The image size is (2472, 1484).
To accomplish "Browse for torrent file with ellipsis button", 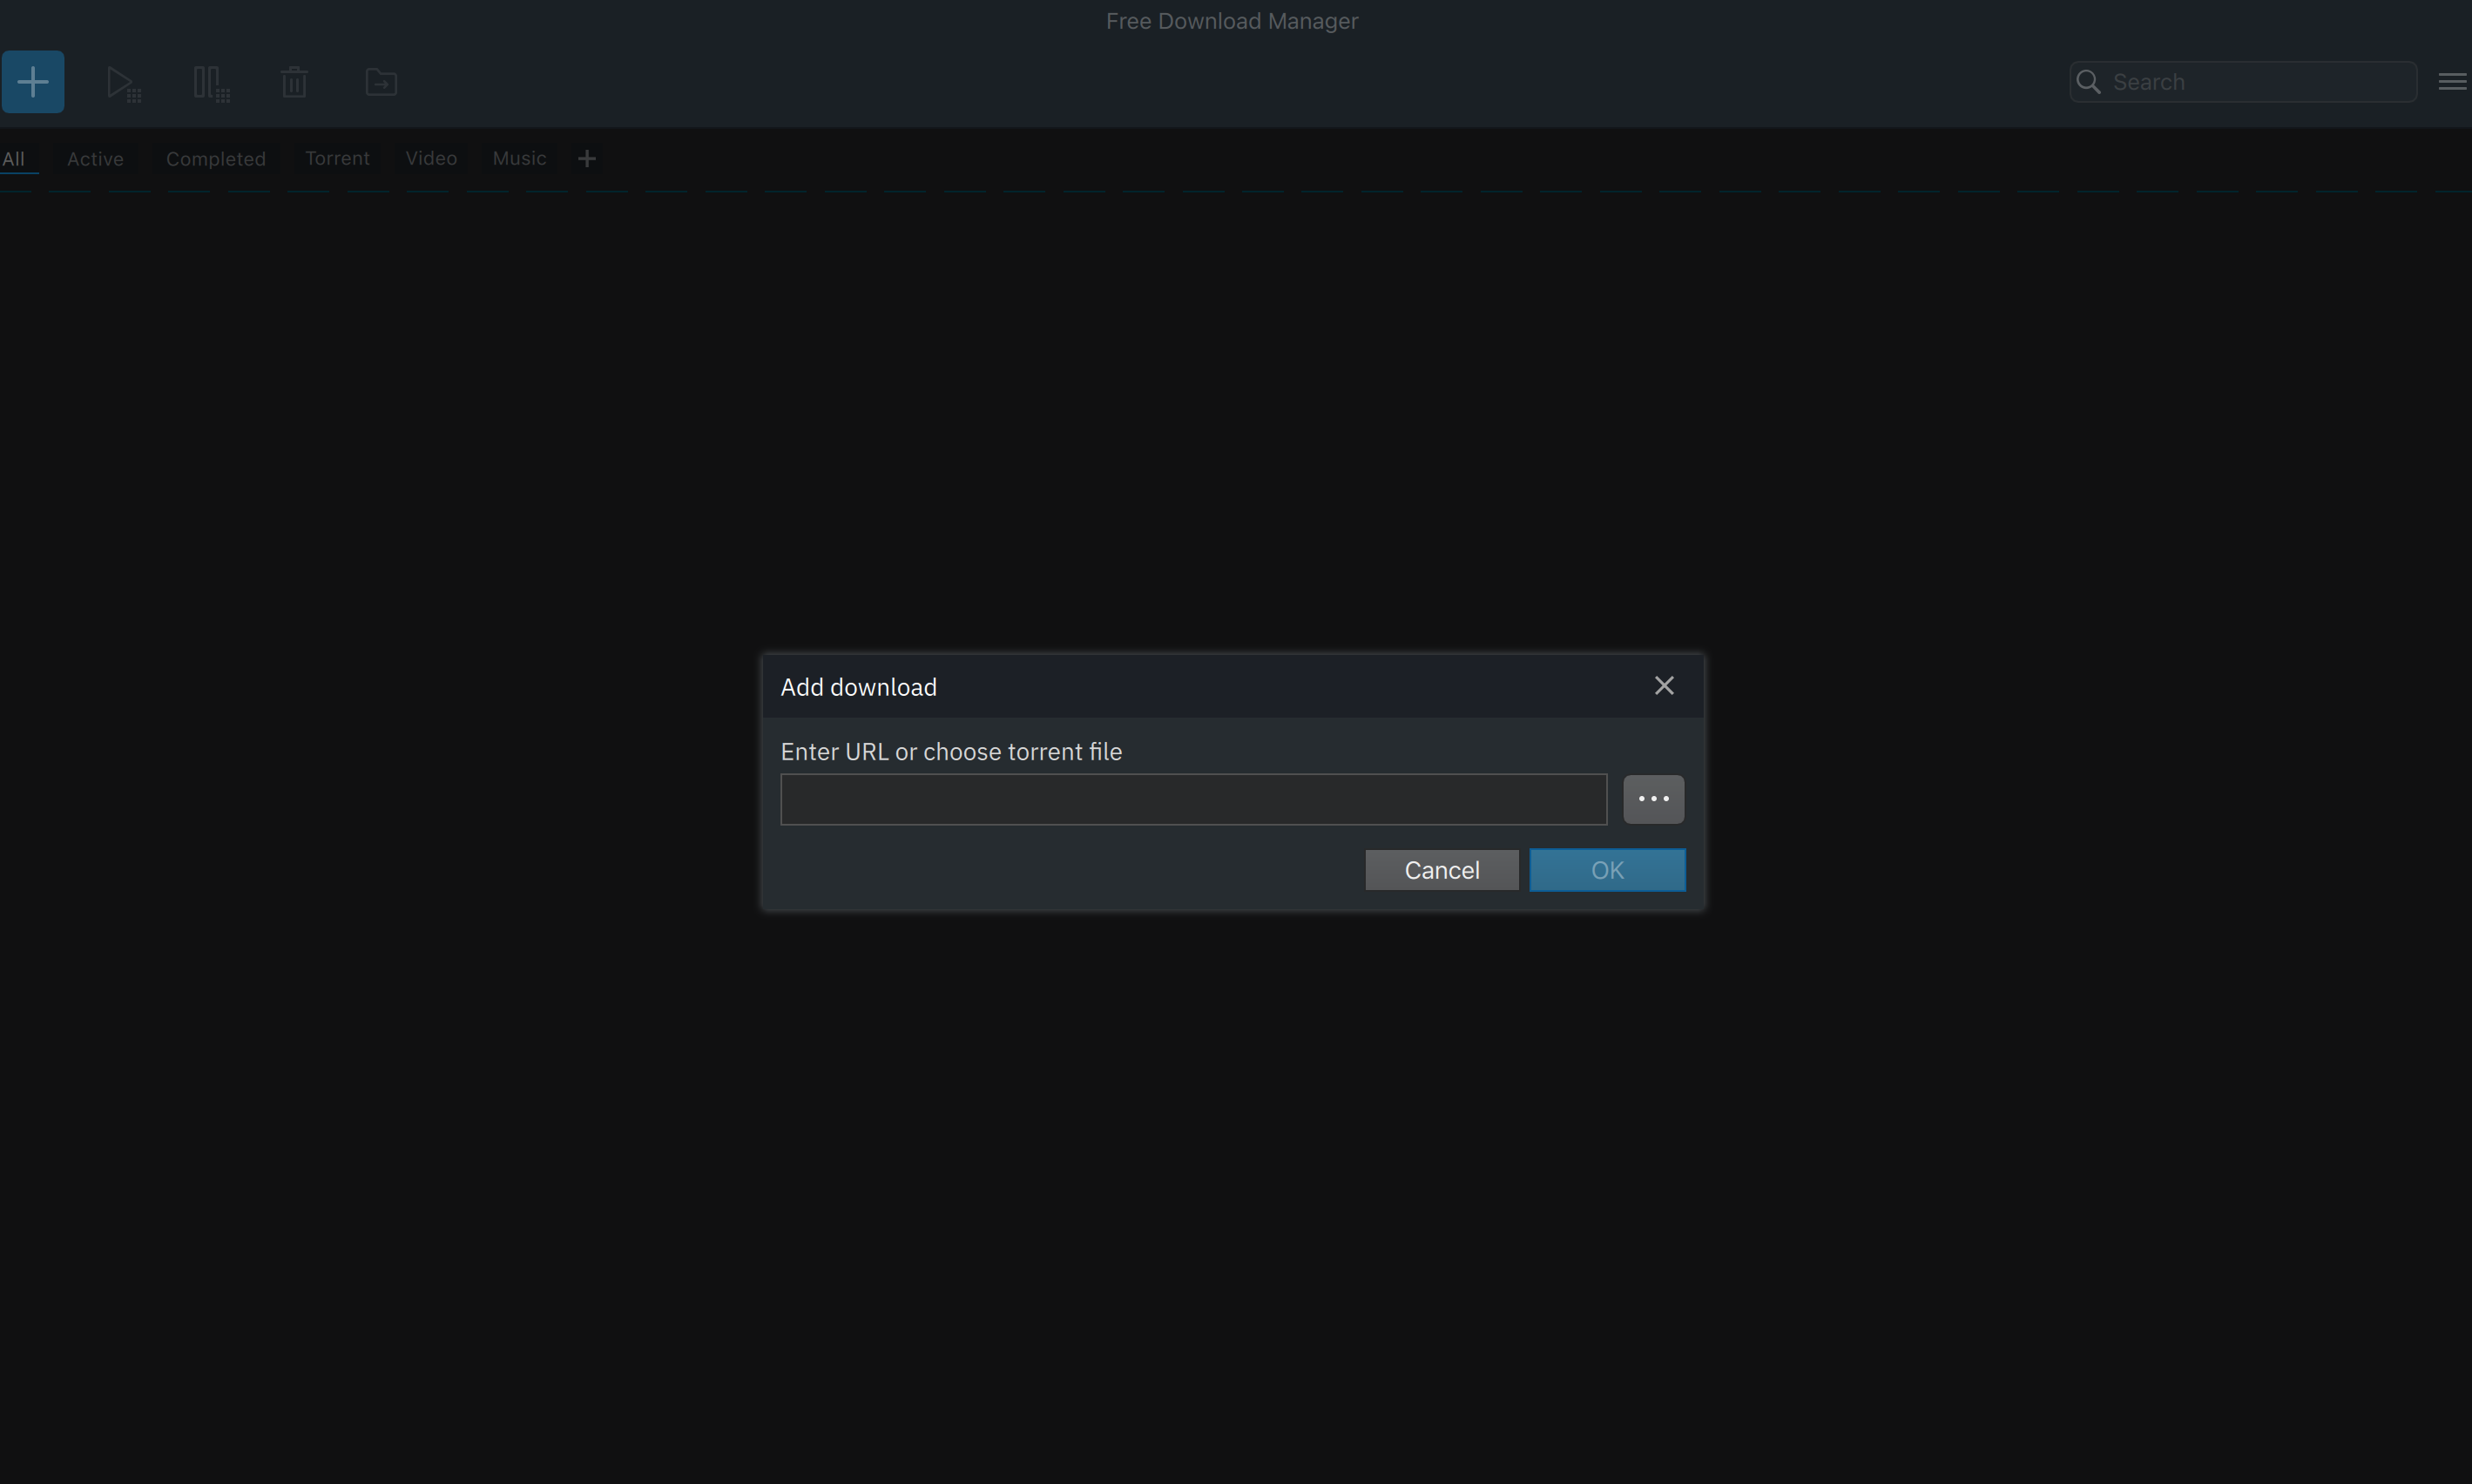I will (x=1654, y=799).
